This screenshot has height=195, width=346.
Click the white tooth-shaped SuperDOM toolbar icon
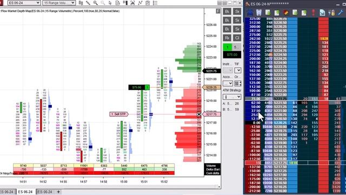pyautogui.click(x=259, y=12)
